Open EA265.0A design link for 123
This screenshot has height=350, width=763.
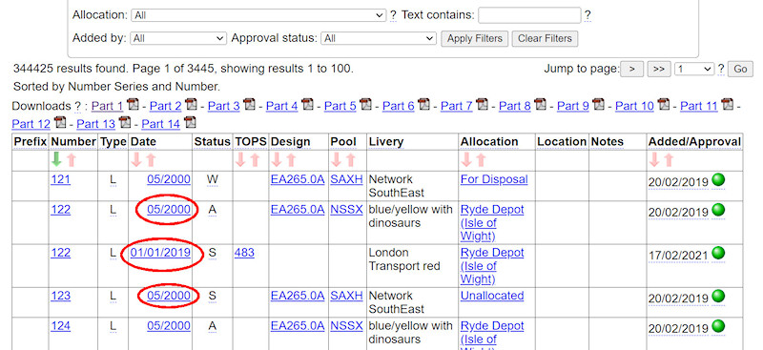298,296
